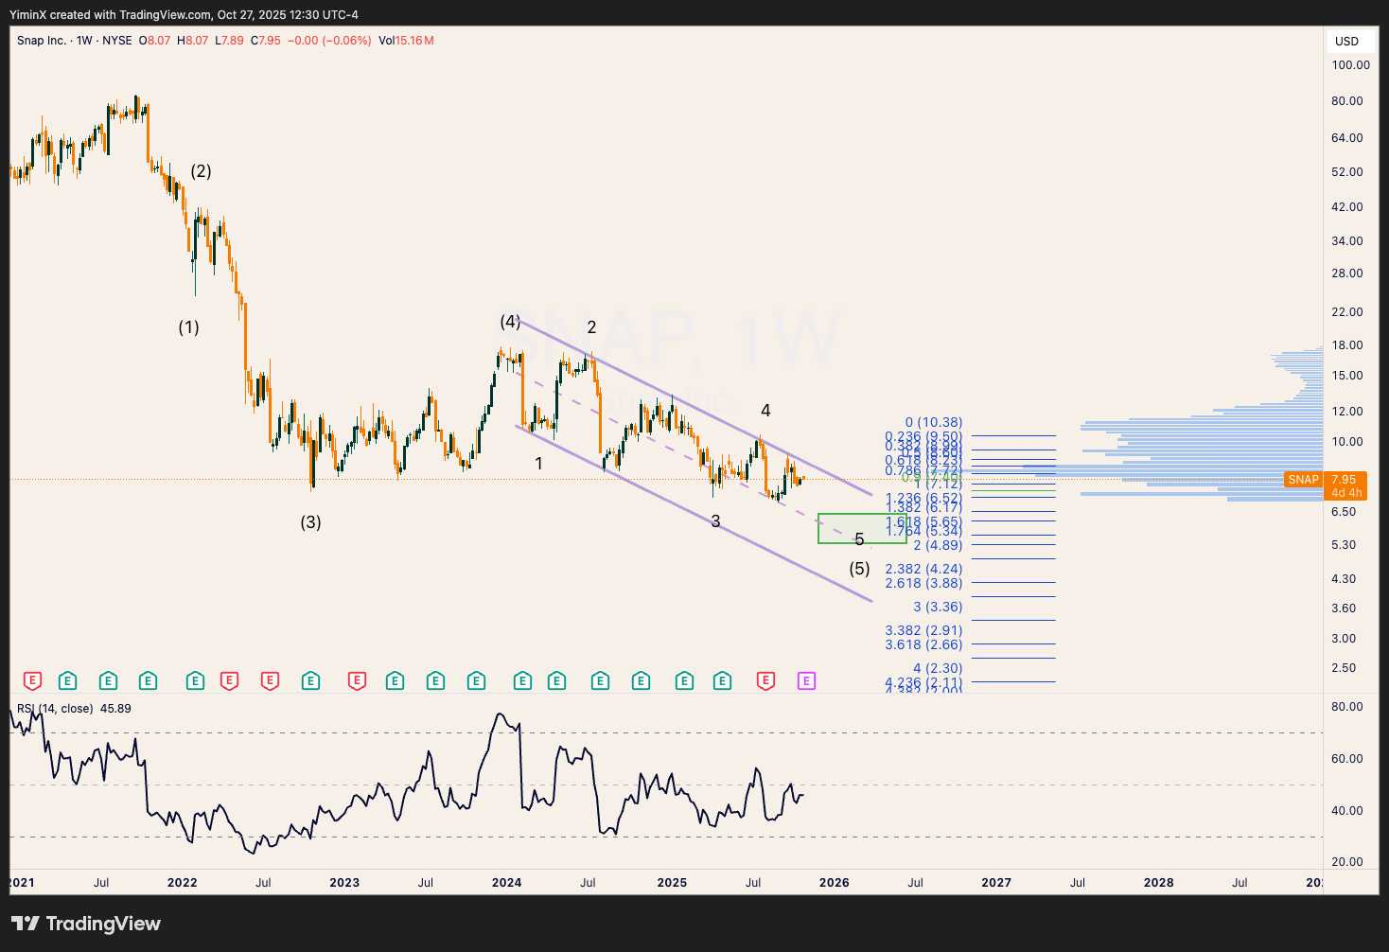Click the TradingView logo in the footer
The height and width of the screenshot is (952, 1389).
coord(86,924)
